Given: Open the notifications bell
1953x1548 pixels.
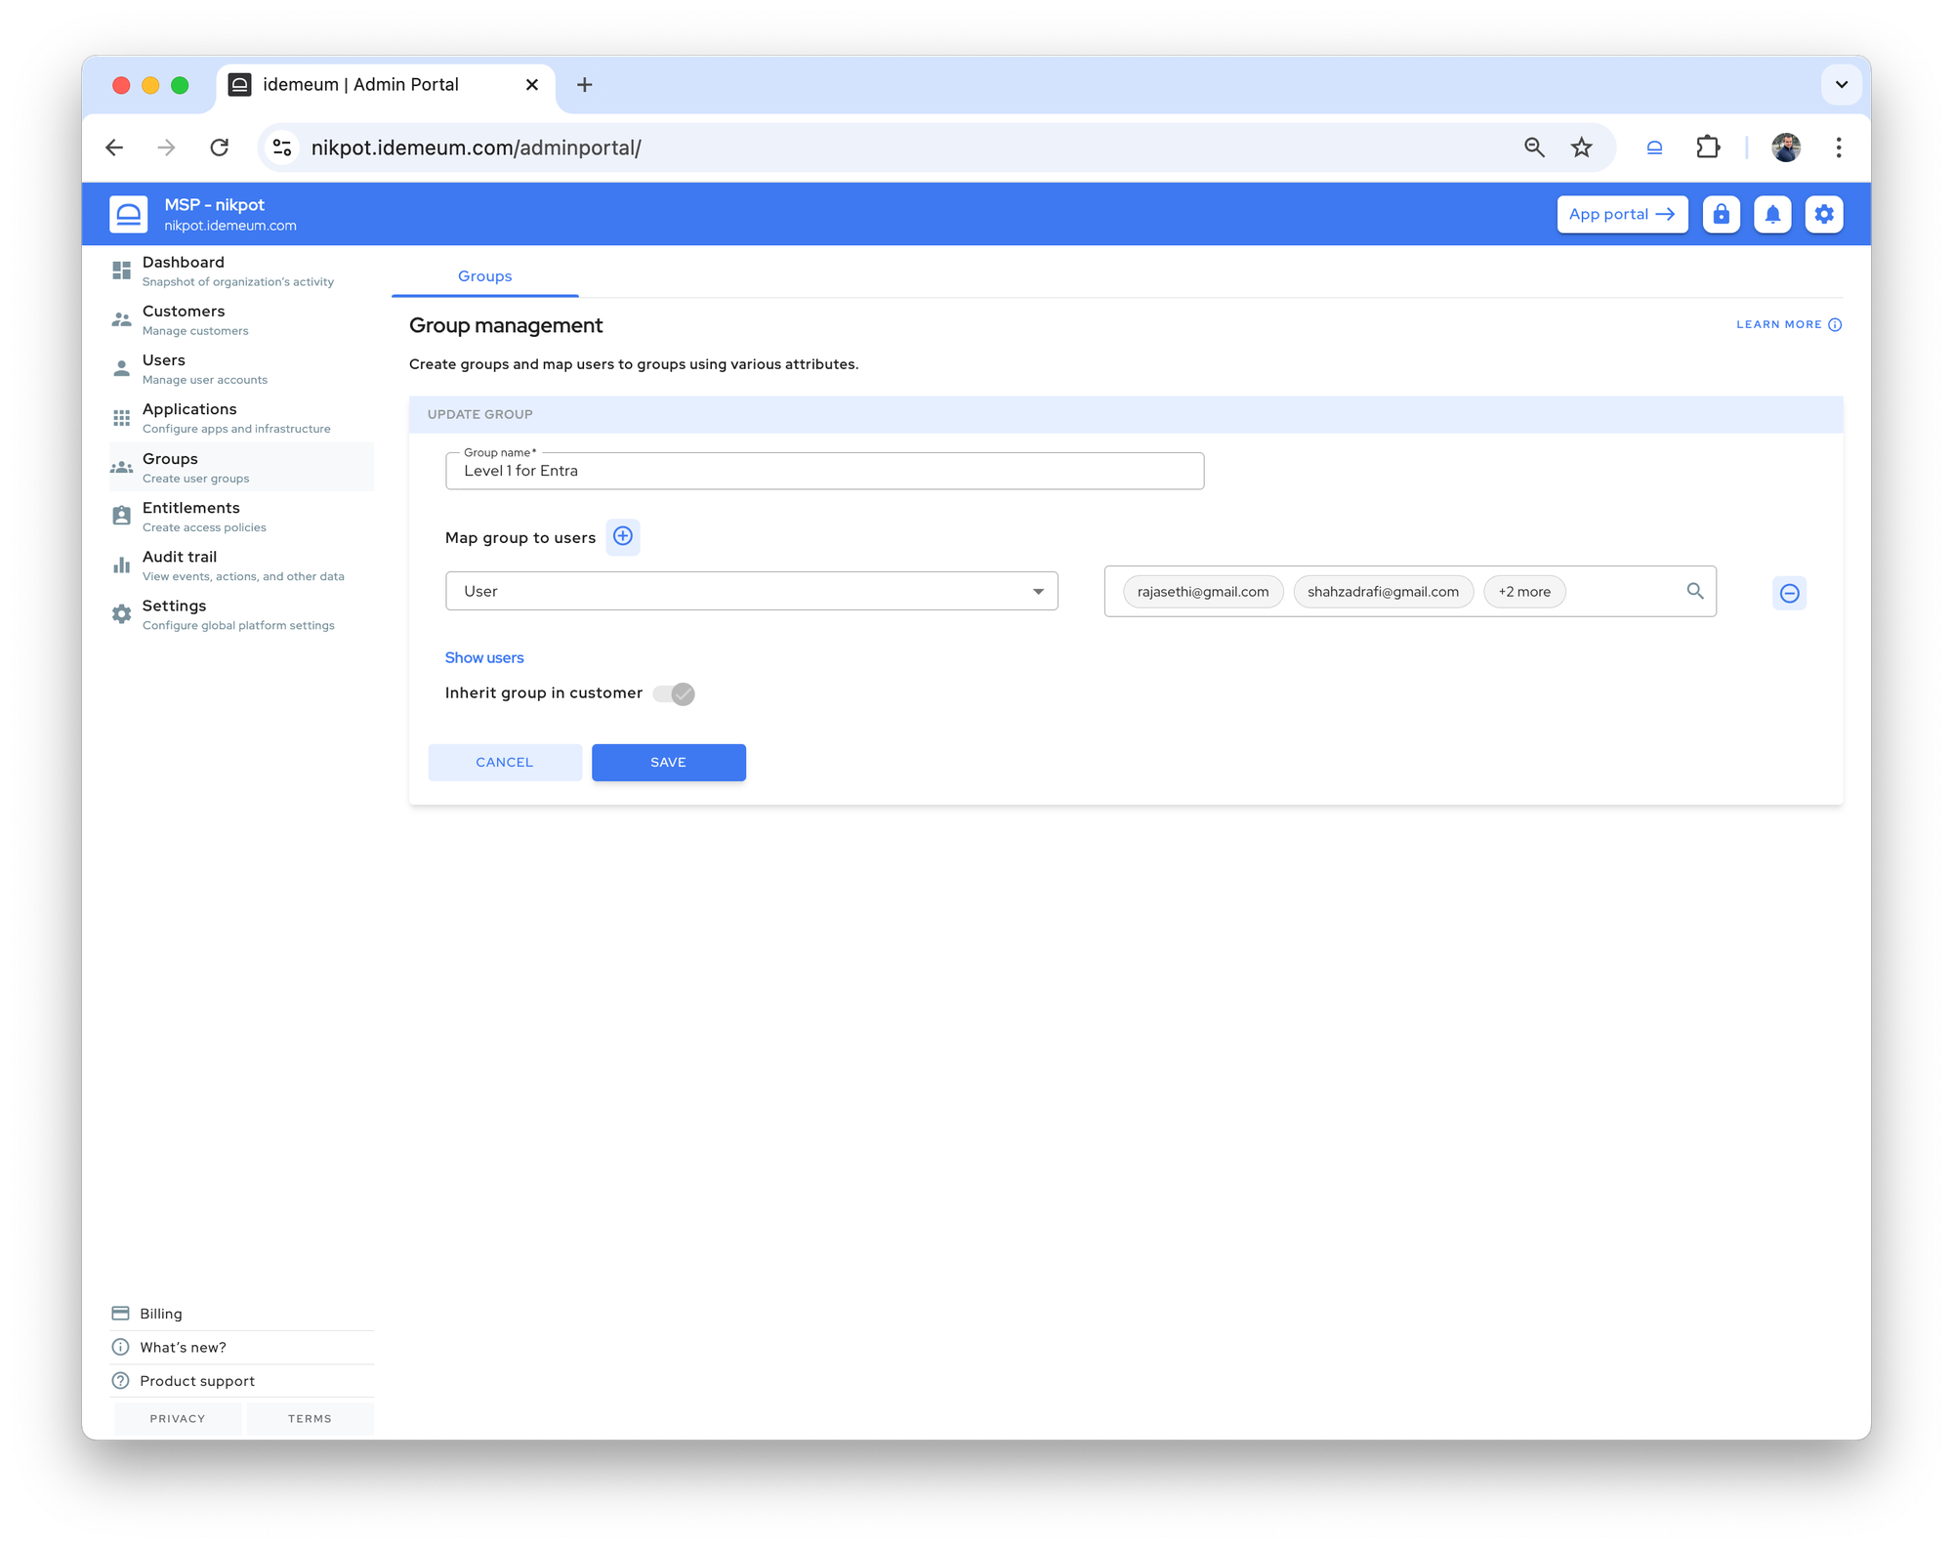Looking at the screenshot, I should click(1772, 214).
